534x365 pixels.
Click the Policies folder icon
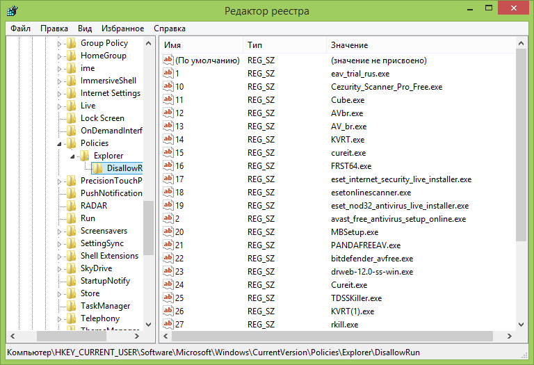point(72,143)
